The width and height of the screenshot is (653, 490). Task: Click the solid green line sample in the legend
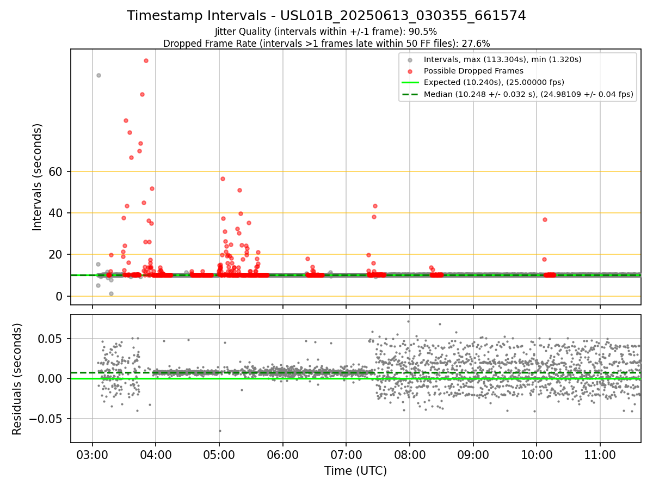pyautogui.click(x=410, y=82)
